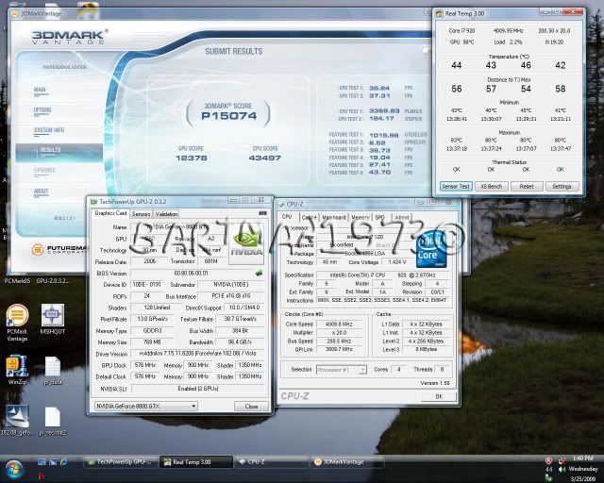Open the pi_rec.dat2 file icon

pos(52,417)
